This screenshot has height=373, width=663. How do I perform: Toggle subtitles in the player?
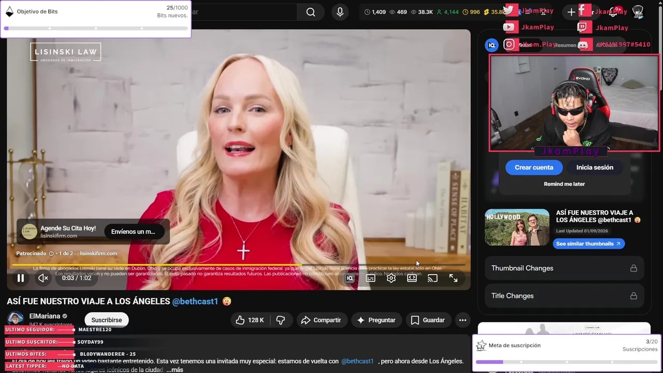click(x=370, y=278)
